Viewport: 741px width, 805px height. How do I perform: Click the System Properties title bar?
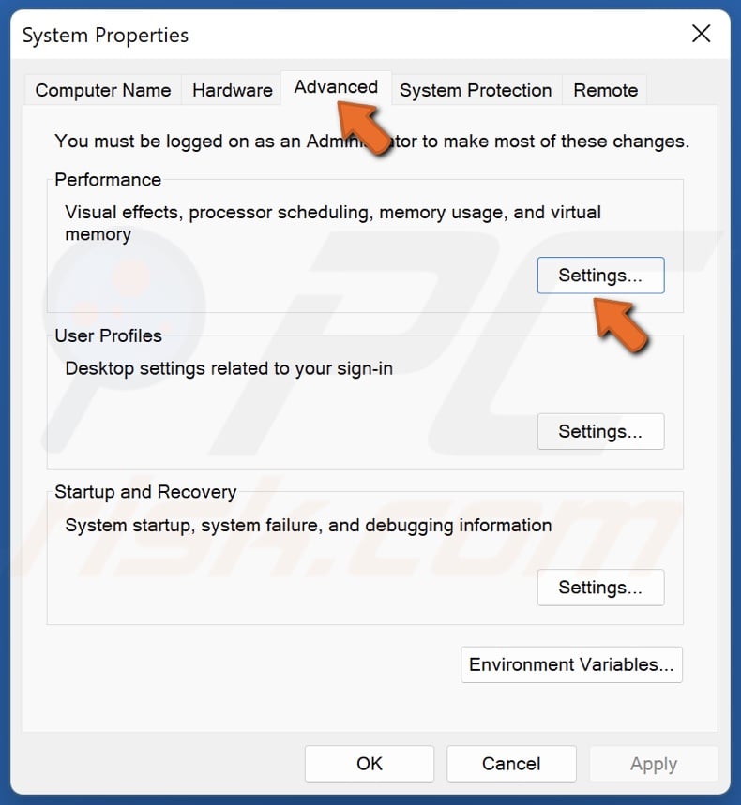pyautogui.click(x=104, y=36)
